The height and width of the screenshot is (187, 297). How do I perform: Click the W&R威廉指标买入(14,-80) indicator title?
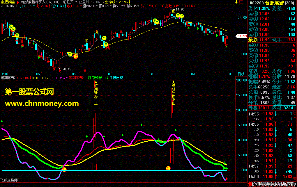click(40, 2)
